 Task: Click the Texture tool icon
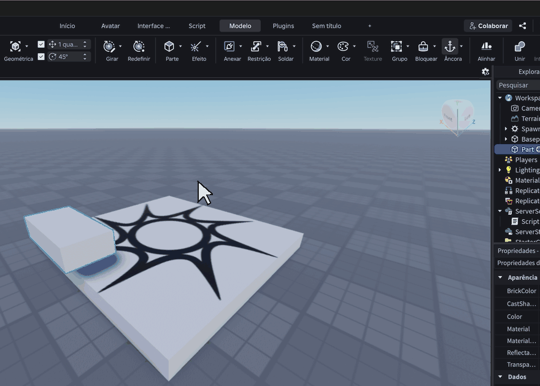[372, 46]
